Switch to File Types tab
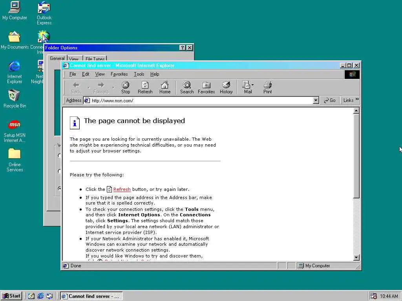The height and width of the screenshot is (301, 402). tap(95, 59)
